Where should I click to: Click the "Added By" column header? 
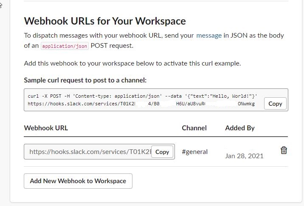coord(240,128)
